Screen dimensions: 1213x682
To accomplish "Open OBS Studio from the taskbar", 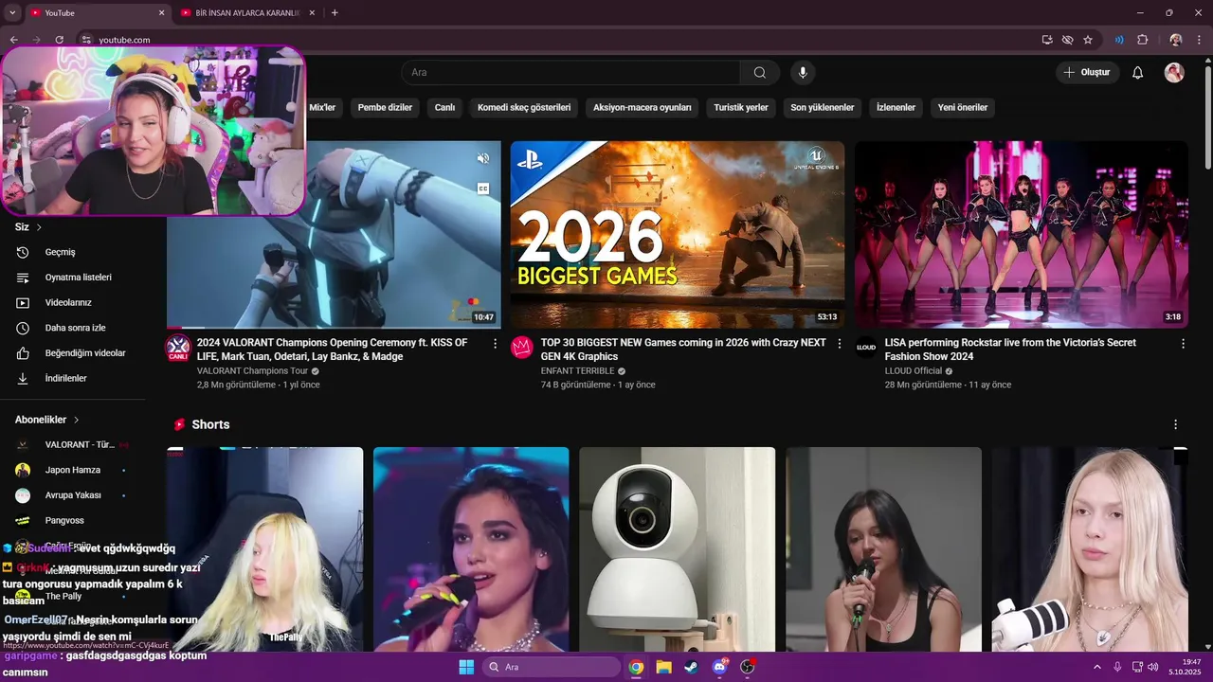I will 747,667.
